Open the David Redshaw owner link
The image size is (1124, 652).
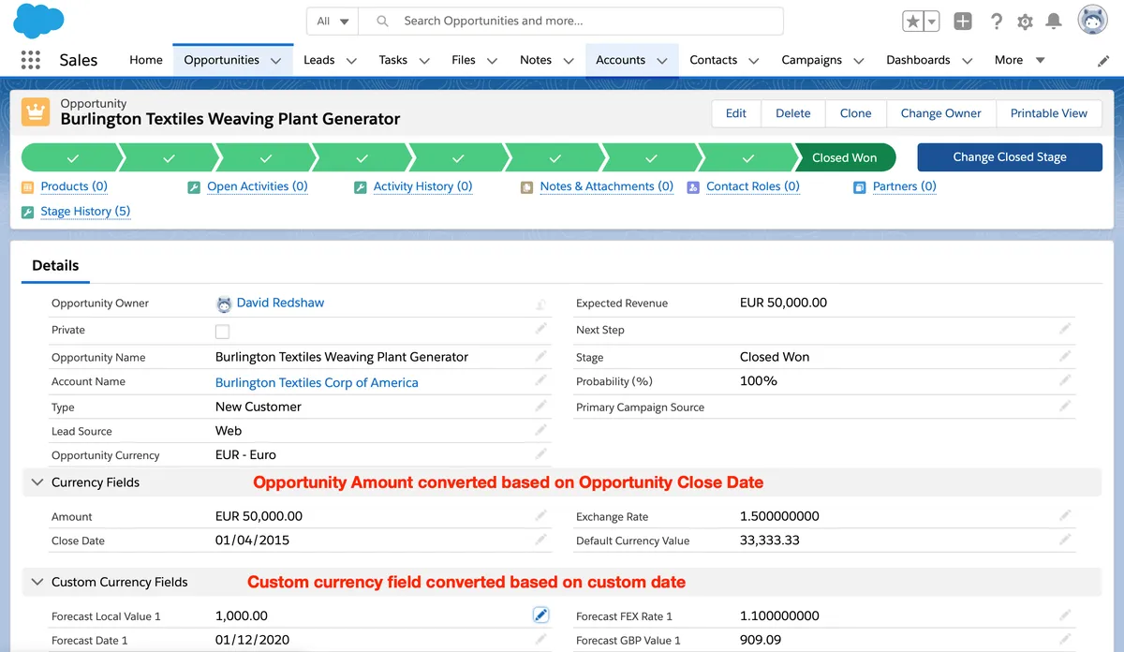click(281, 303)
